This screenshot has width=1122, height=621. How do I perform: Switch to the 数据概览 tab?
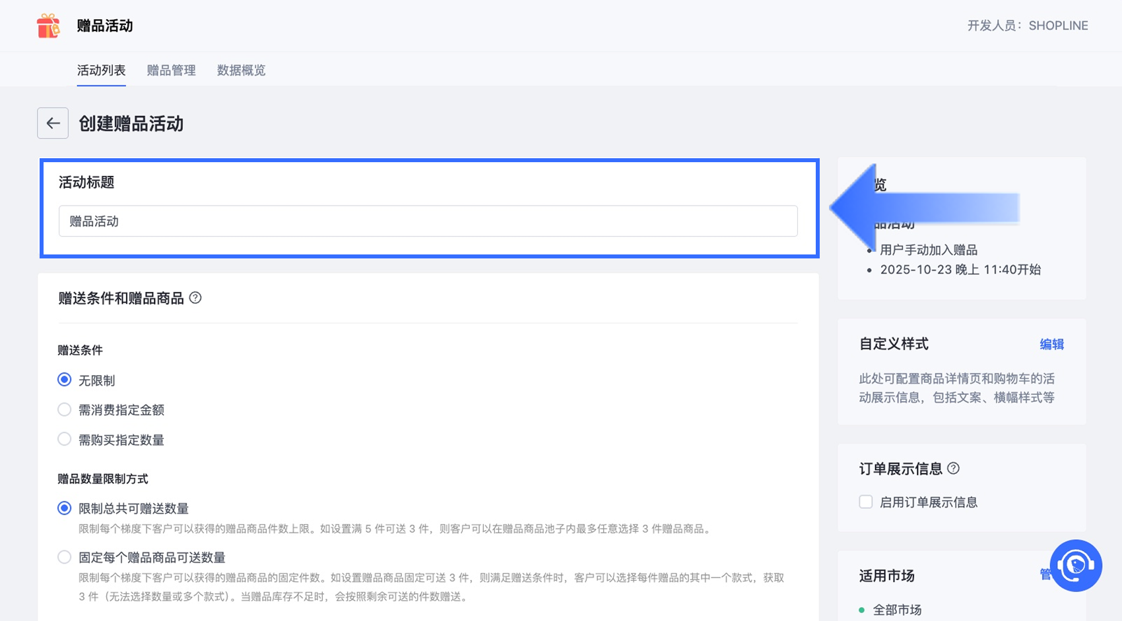(x=241, y=71)
